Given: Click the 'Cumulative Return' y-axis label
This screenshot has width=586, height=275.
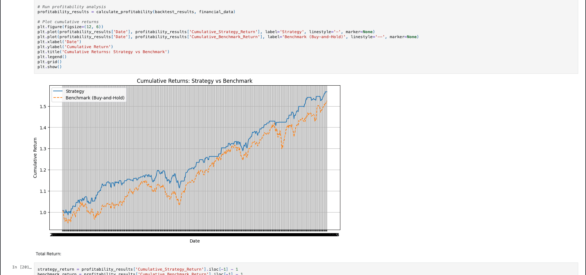Looking at the screenshot, I should coord(35,158).
